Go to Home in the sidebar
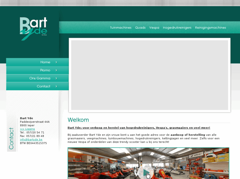Screen dimensions: 240x179 (37, 62)
